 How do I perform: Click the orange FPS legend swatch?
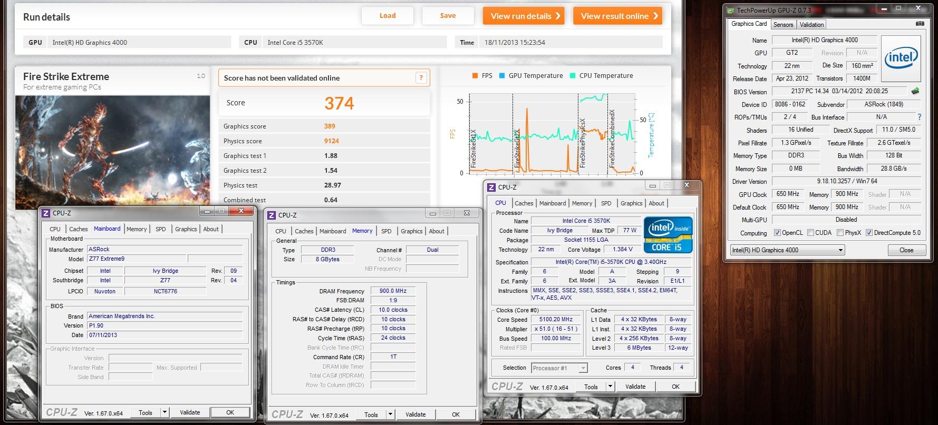click(x=476, y=76)
